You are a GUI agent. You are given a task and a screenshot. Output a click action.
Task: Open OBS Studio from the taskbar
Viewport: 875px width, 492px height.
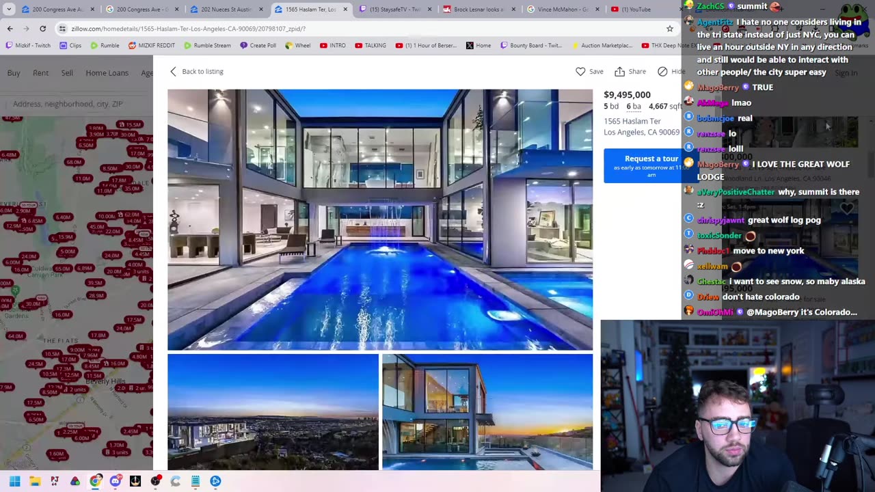155,481
